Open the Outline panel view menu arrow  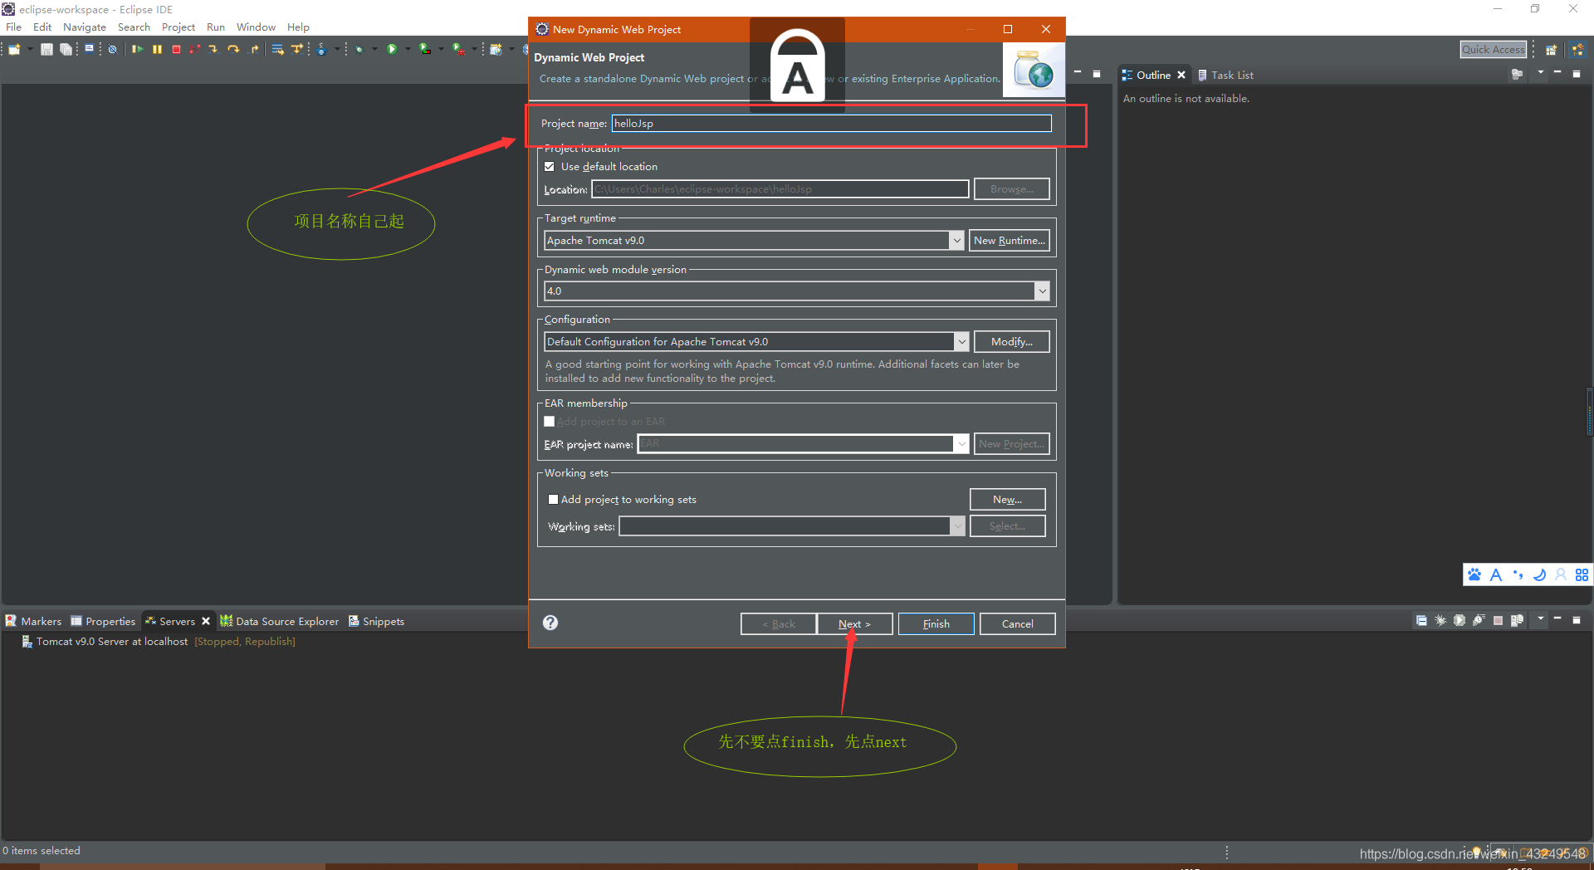click(x=1541, y=72)
